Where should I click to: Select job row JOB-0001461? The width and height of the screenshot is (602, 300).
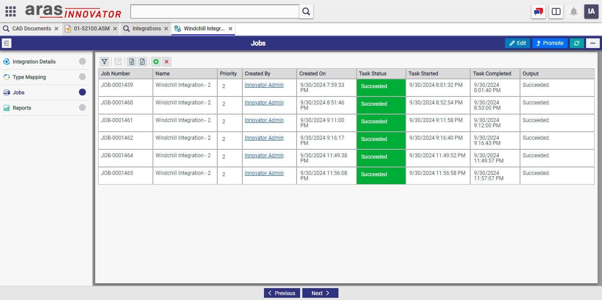[346, 123]
